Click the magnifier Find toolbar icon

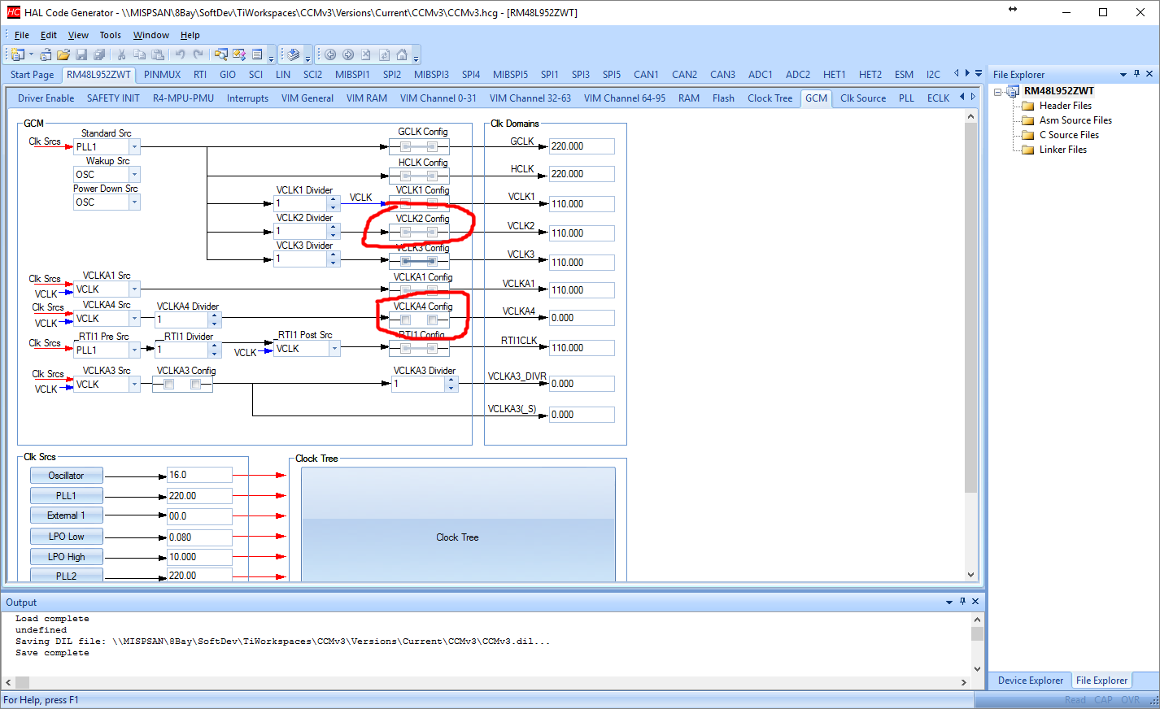221,54
